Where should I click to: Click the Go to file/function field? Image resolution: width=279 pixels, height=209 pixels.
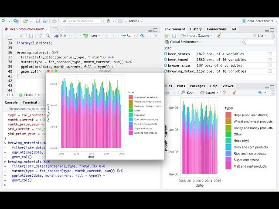81,21
